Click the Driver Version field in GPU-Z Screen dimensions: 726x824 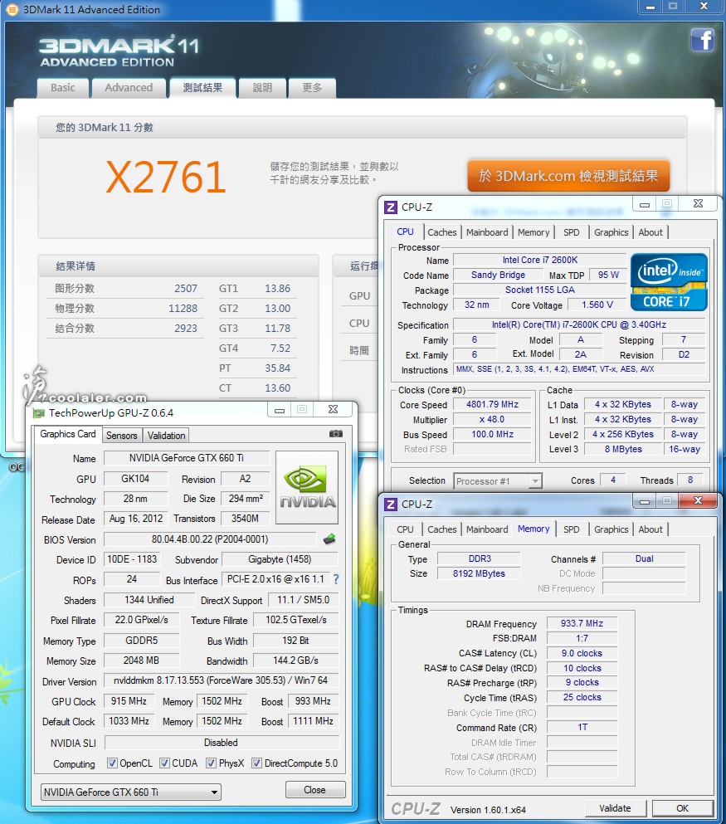[222, 680]
